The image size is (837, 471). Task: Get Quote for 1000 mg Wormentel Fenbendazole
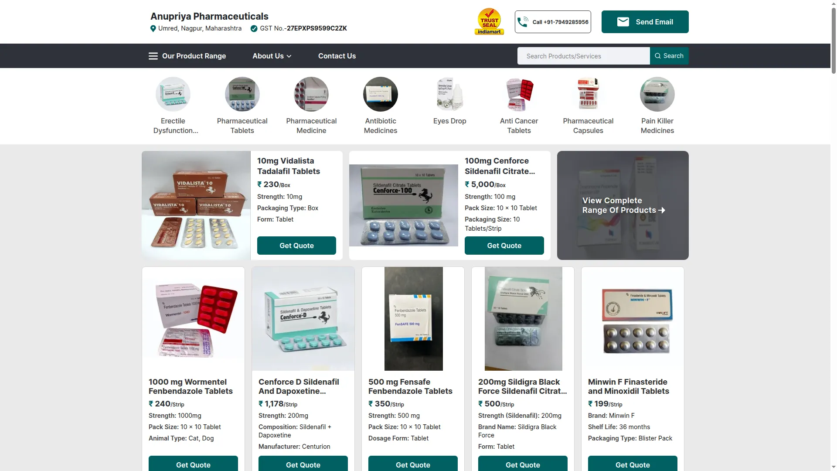click(193, 464)
